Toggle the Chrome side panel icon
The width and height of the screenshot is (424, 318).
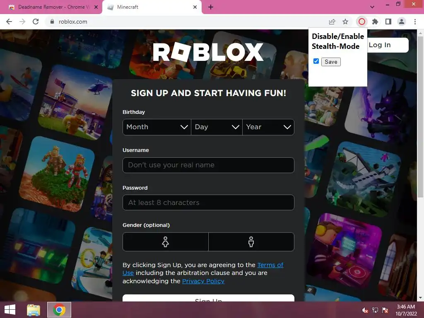point(388,22)
